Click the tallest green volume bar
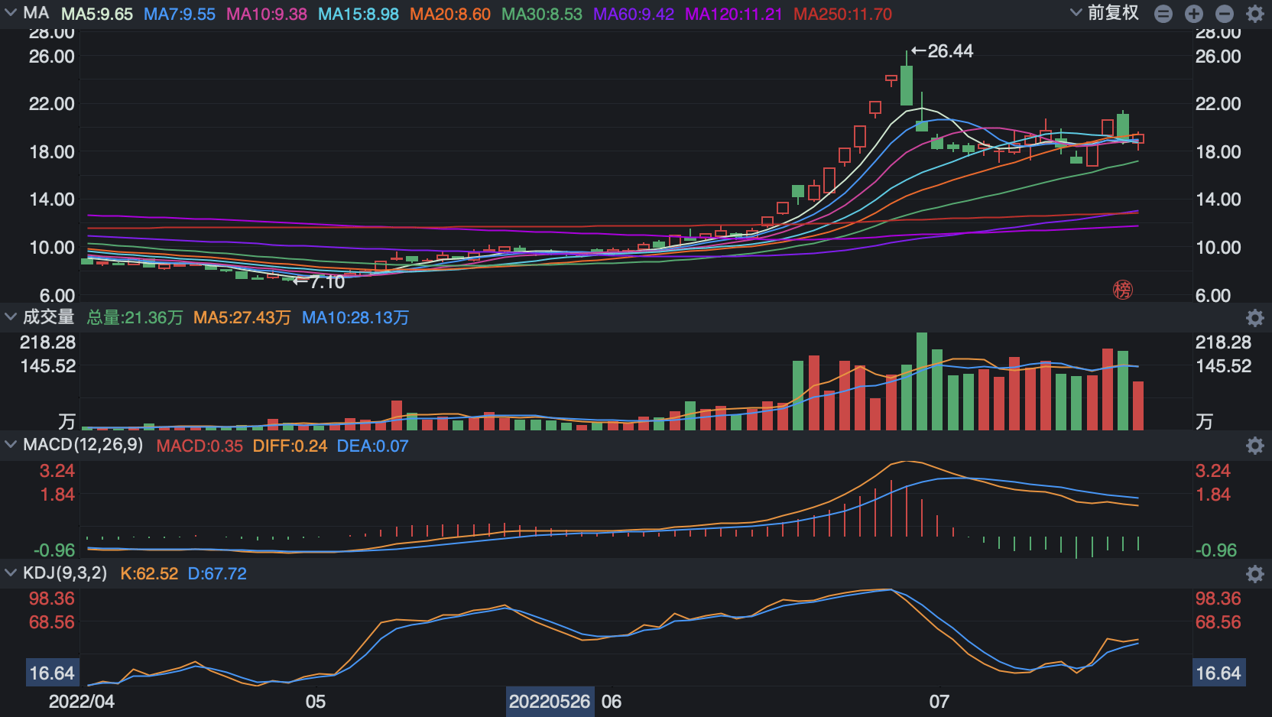 point(922,381)
